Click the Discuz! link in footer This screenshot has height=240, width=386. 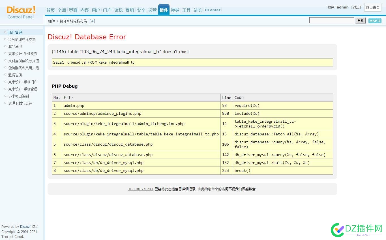coord(25,227)
